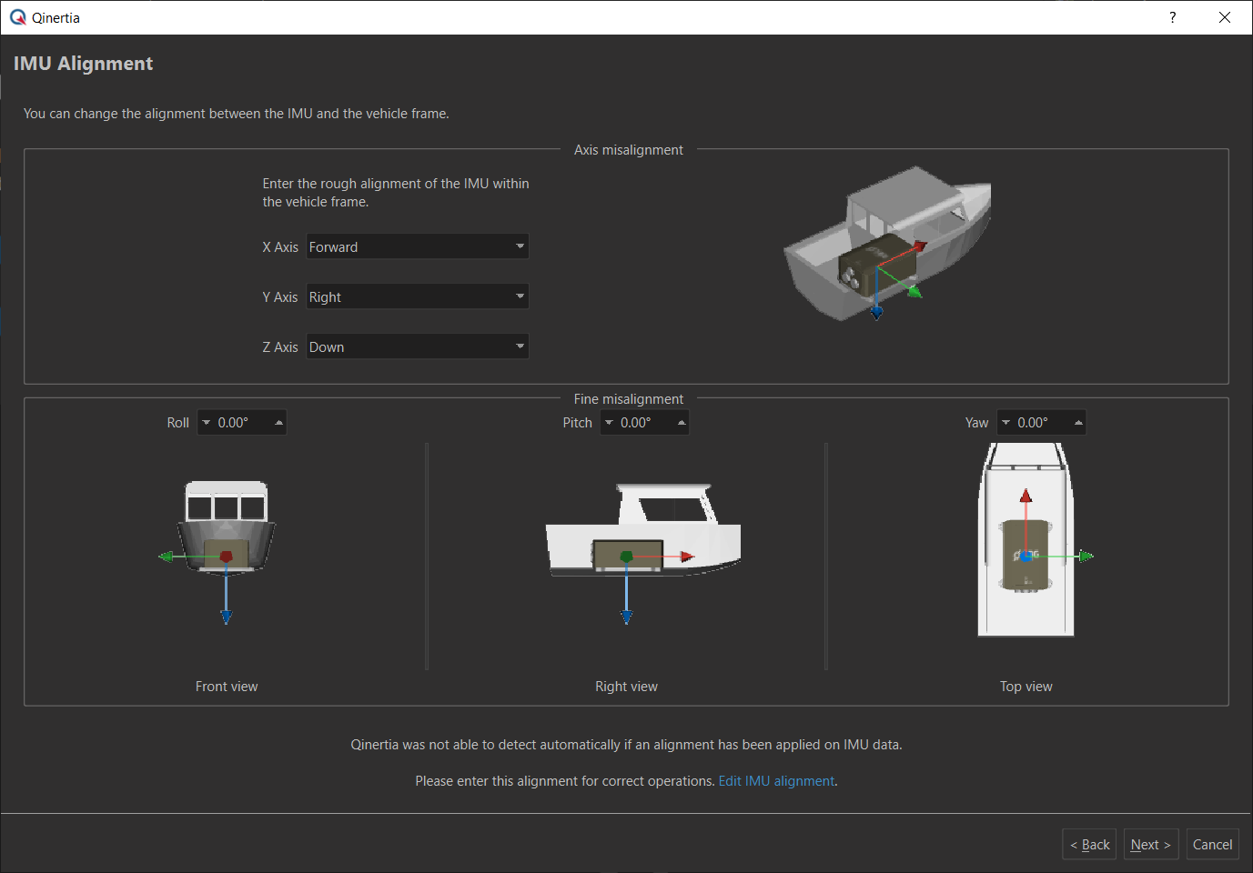The height and width of the screenshot is (873, 1253).
Task: Click the 'X Axis' label
Action: coord(280,247)
